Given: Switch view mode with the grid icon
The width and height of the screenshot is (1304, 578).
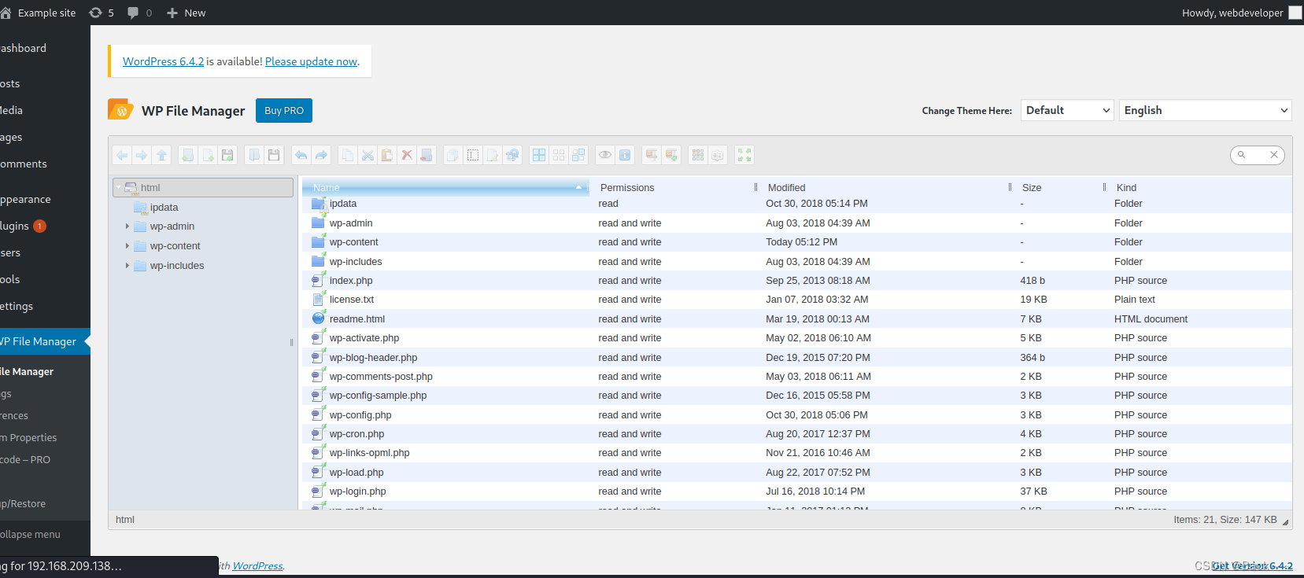Looking at the screenshot, I should click(x=698, y=155).
